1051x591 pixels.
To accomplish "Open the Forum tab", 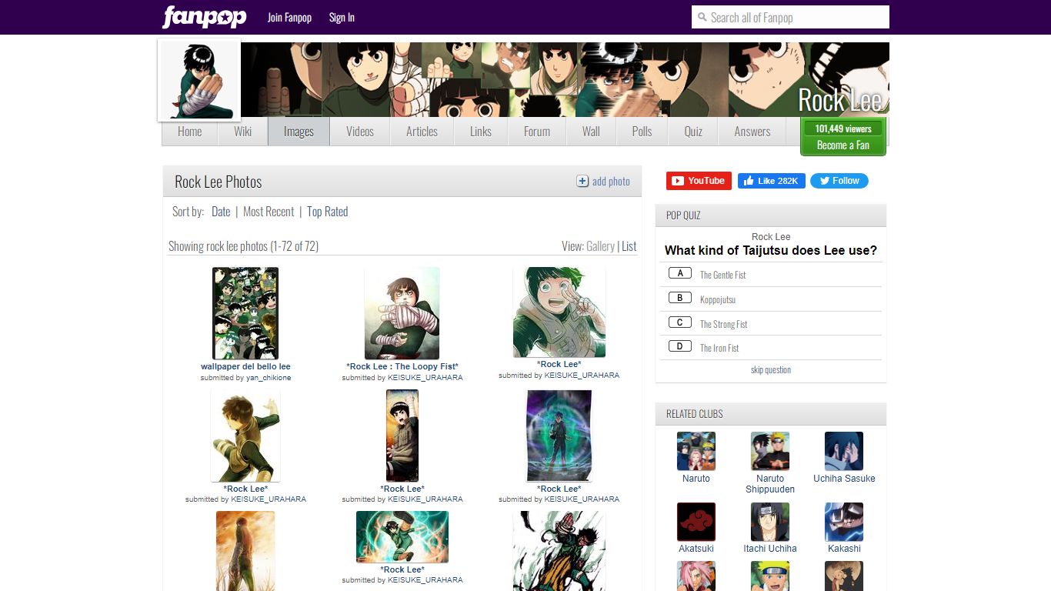I will tap(537, 132).
